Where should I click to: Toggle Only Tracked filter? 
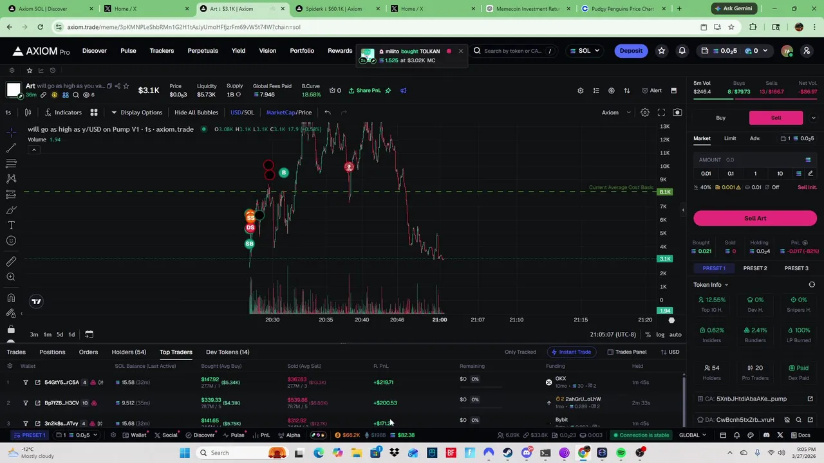[x=520, y=352]
